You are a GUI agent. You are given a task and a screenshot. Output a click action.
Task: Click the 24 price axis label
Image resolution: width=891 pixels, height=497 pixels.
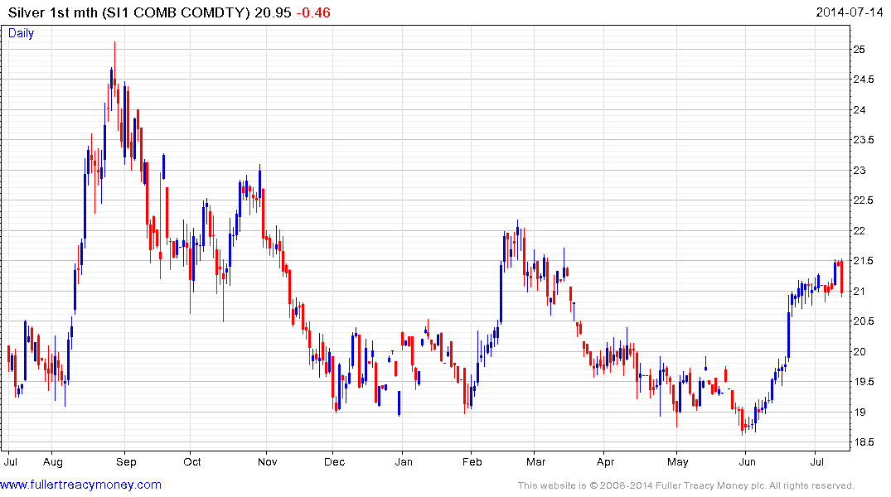[860, 109]
